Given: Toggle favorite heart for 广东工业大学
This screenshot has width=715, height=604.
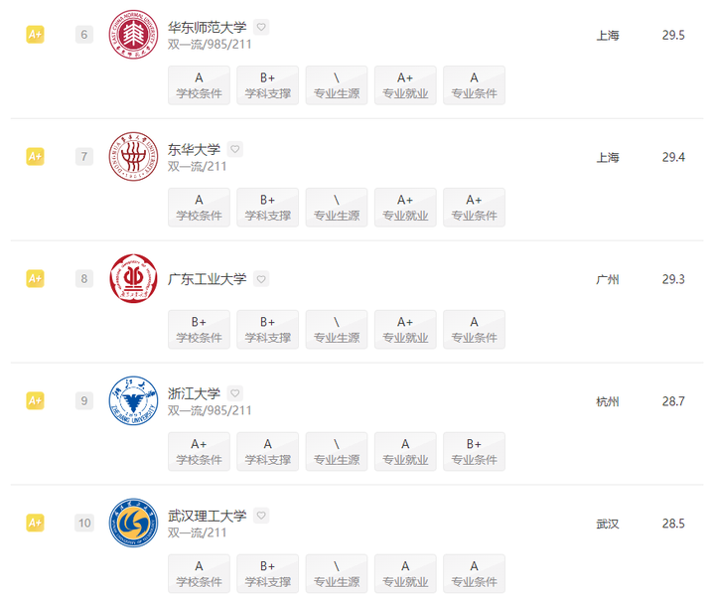Looking at the screenshot, I should pos(261,279).
